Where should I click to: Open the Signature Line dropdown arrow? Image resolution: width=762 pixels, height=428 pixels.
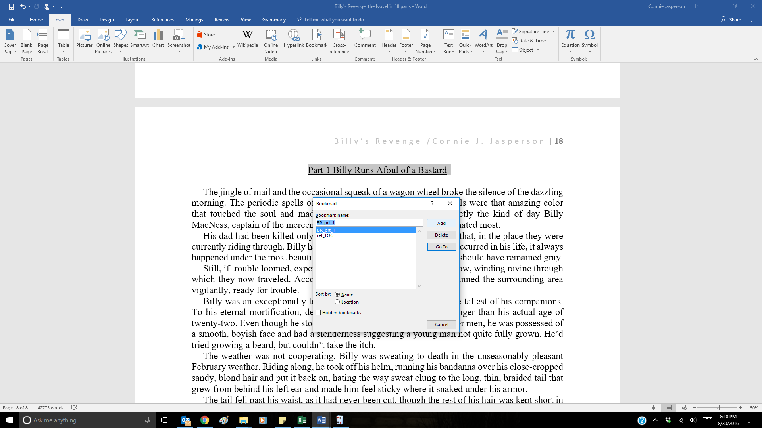click(x=554, y=32)
